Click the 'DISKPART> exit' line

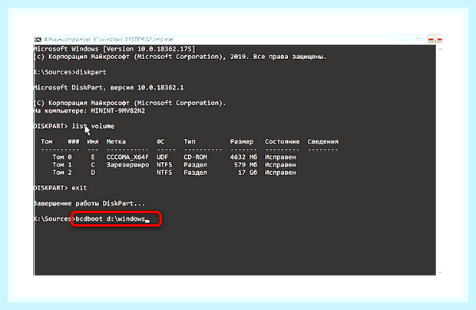coord(61,188)
